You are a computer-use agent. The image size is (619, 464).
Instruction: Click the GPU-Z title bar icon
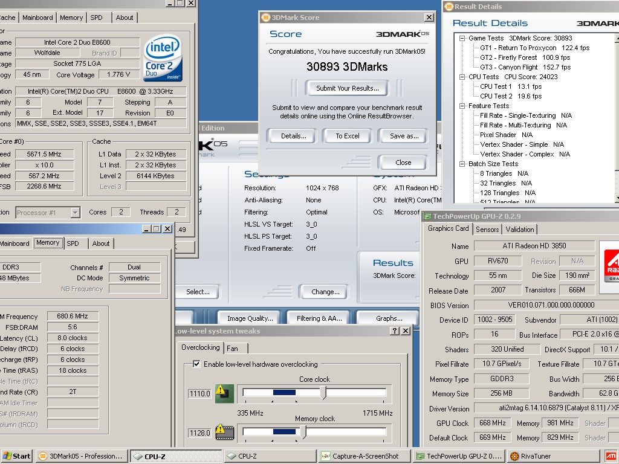427,216
